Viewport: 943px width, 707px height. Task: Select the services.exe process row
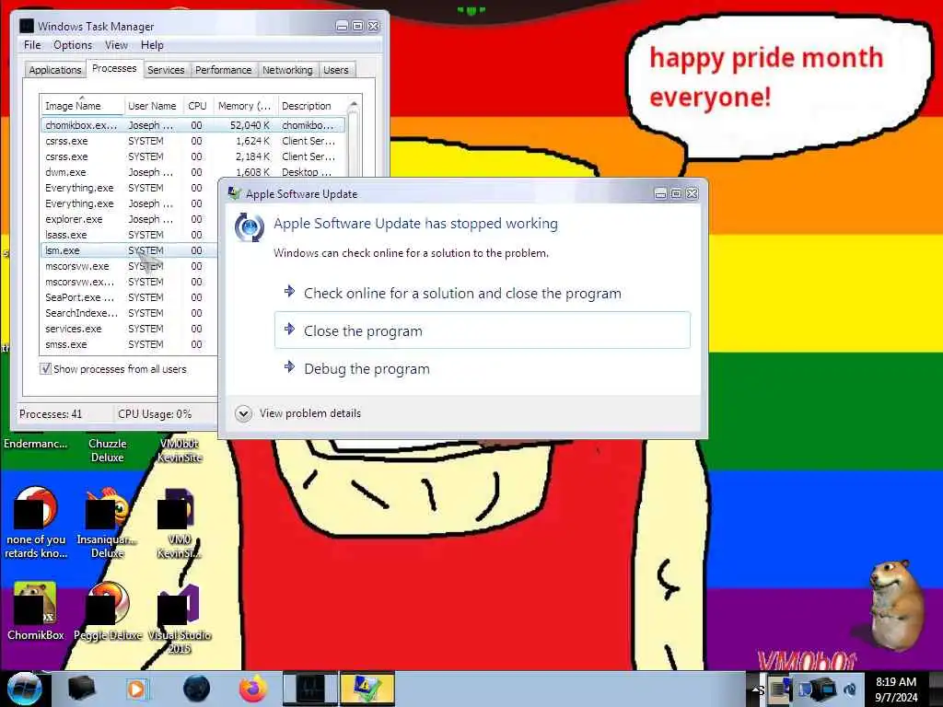click(129, 329)
